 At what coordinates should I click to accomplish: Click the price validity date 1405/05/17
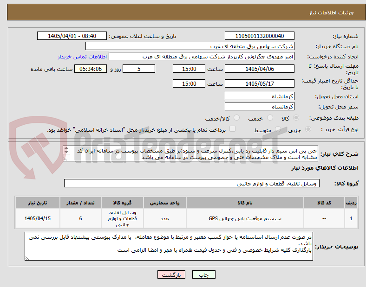[x=260, y=83]
